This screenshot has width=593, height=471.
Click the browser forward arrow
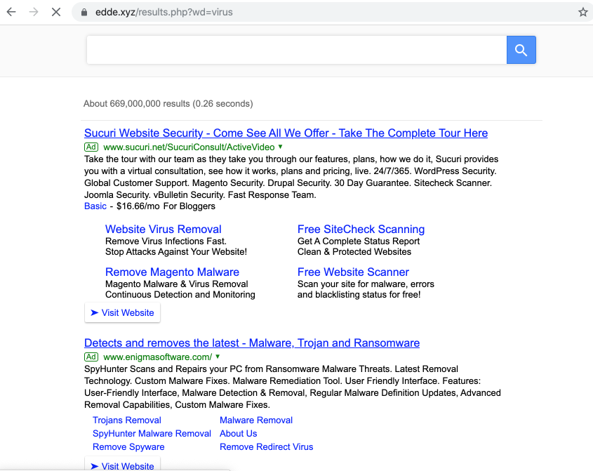[x=34, y=12]
